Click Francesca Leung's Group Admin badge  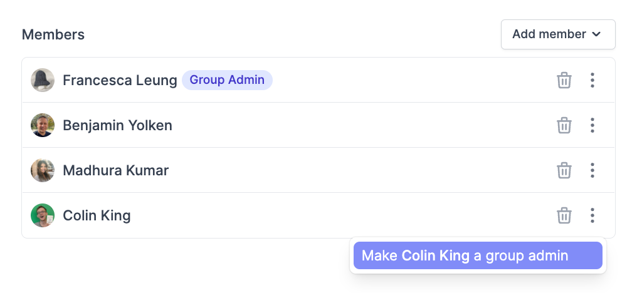(227, 80)
